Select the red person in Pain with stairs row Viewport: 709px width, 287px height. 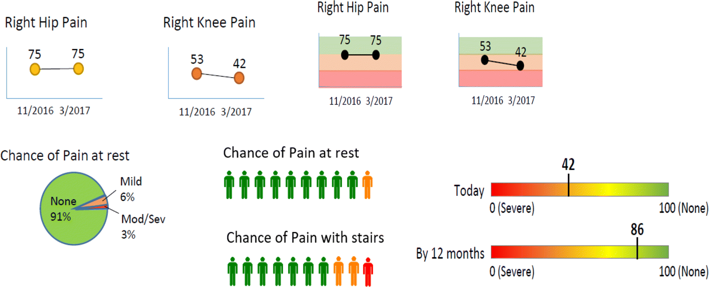point(368,271)
